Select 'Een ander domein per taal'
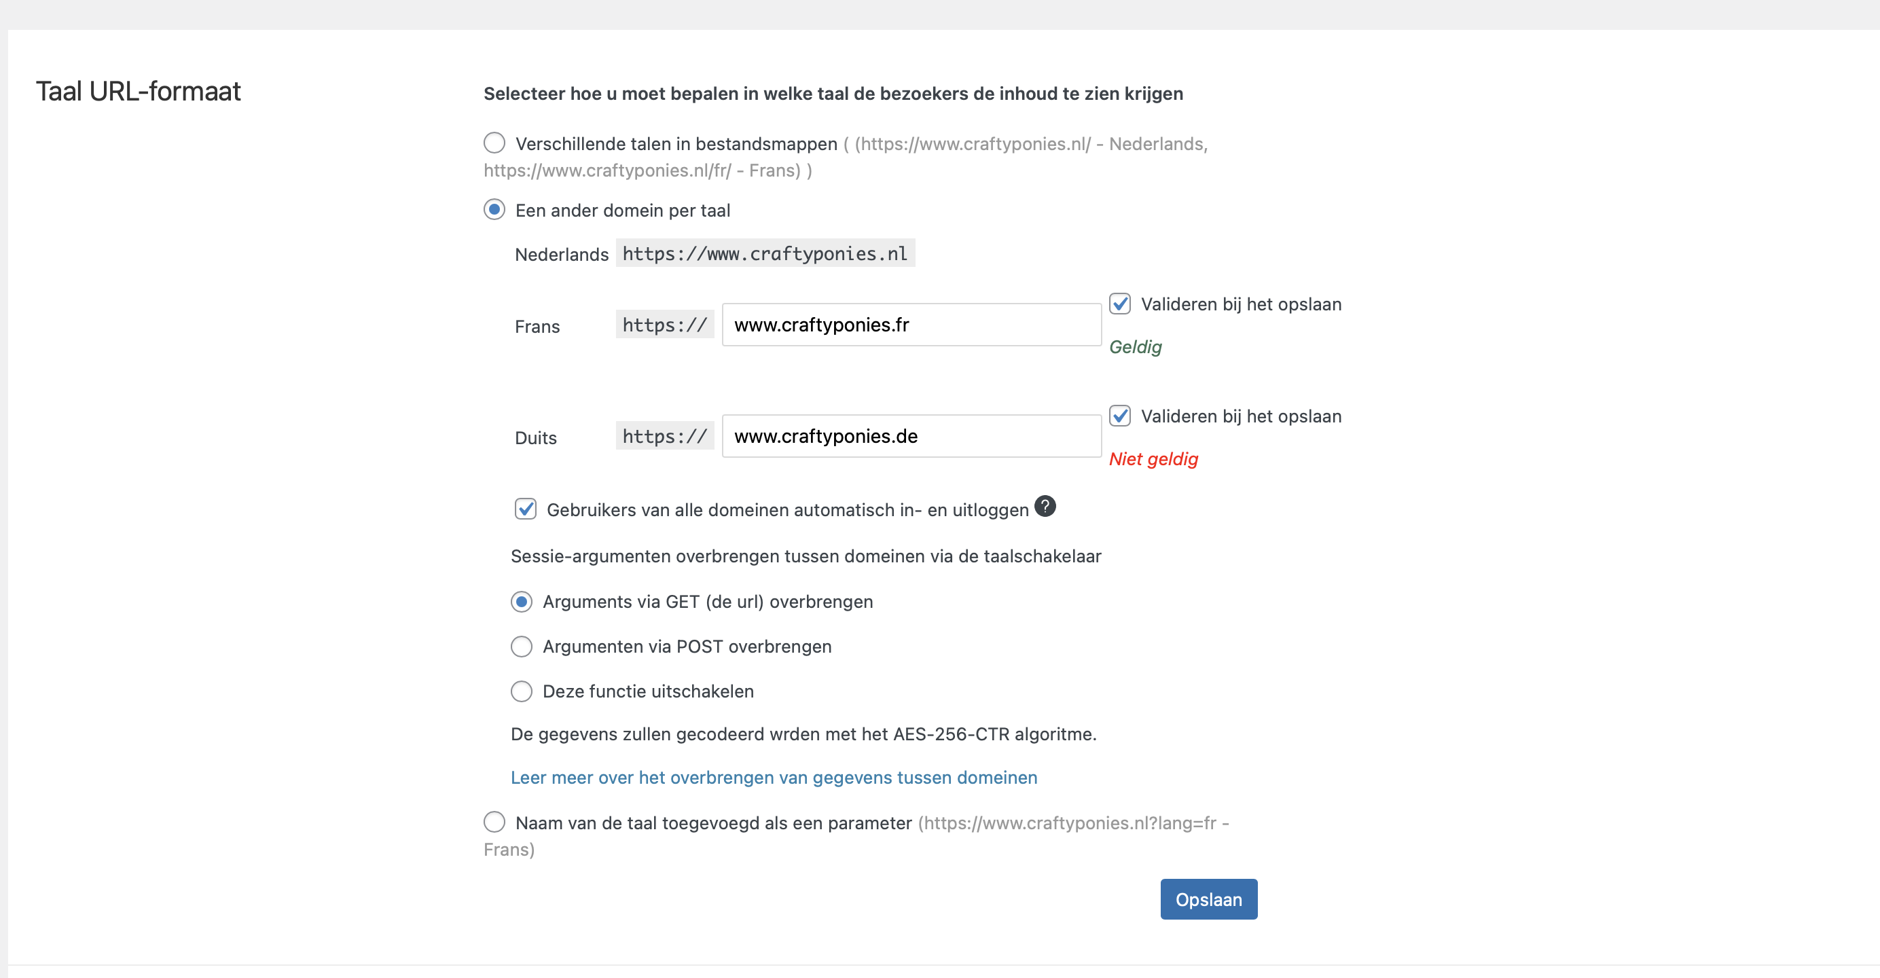The height and width of the screenshot is (978, 1880). (x=494, y=209)
